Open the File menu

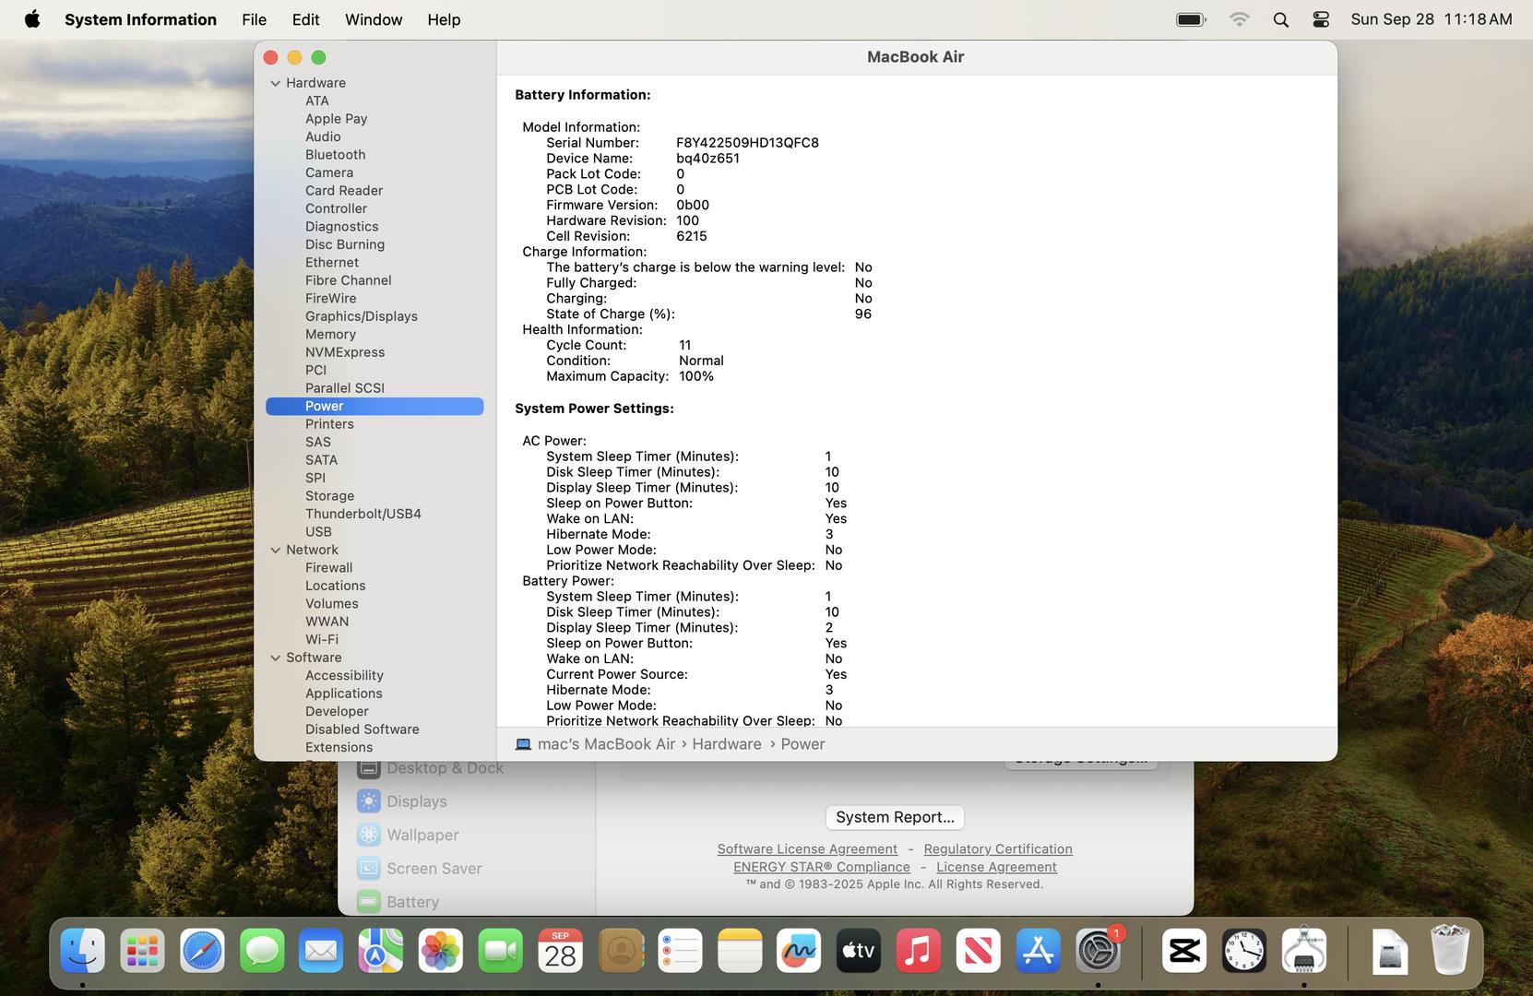tap(254, 19)
